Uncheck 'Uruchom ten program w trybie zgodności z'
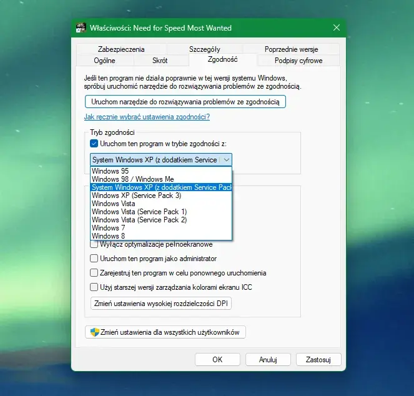Viewport: 414px width, 396px height. [x=94, y=144]
